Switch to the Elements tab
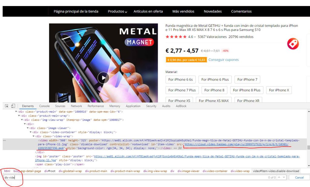Image resolution: width=310 pixels, height=187 pixels. 28,106
